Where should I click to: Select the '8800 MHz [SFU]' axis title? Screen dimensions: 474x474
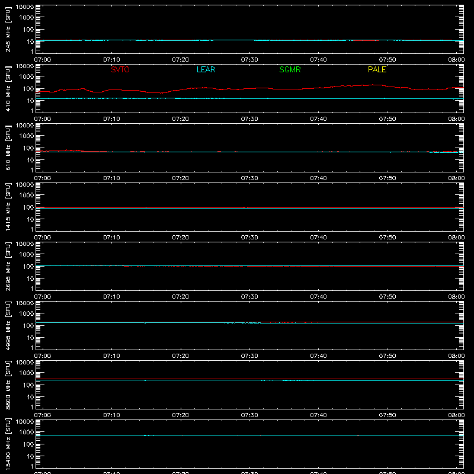click(x=8, y=385)
